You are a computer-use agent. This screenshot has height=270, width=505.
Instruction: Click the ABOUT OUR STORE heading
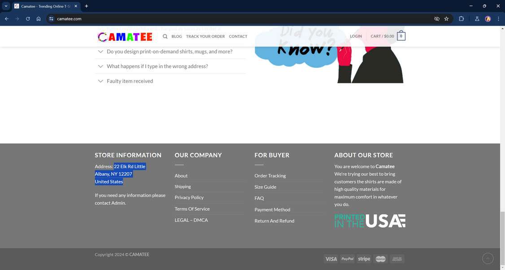[364, 155]
